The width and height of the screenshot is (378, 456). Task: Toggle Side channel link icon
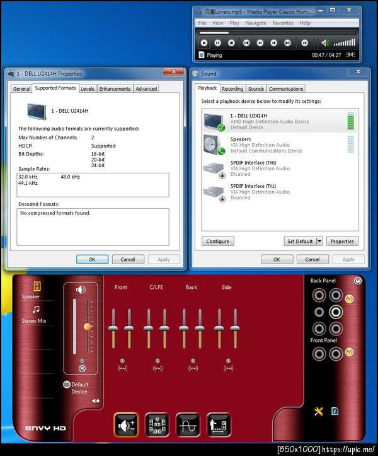point(228,368)
